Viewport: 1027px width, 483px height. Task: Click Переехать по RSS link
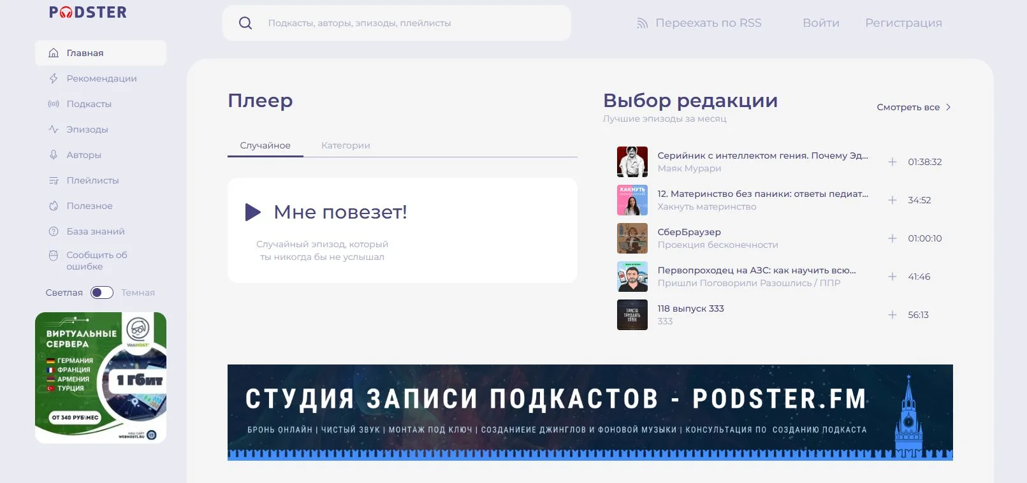coord(708,23)
